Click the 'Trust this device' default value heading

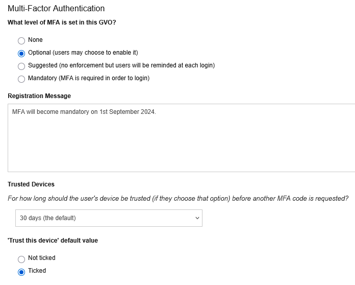click(53, 241)
